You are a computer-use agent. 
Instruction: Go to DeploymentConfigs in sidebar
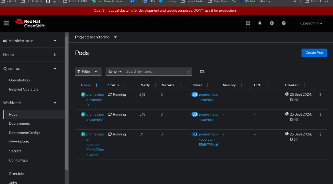click(25, 133)
